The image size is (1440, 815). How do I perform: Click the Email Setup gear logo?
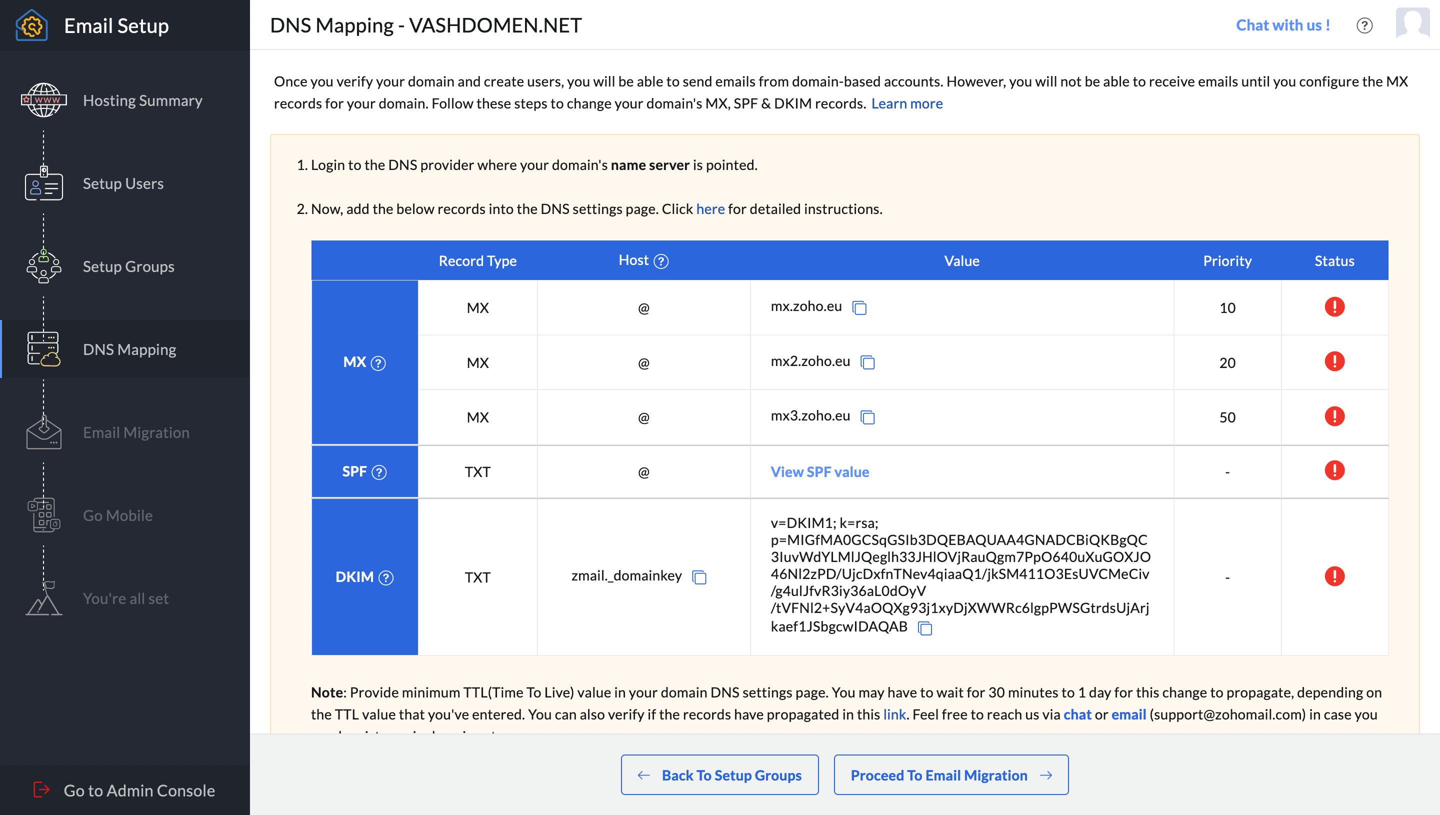coord(32,25)
